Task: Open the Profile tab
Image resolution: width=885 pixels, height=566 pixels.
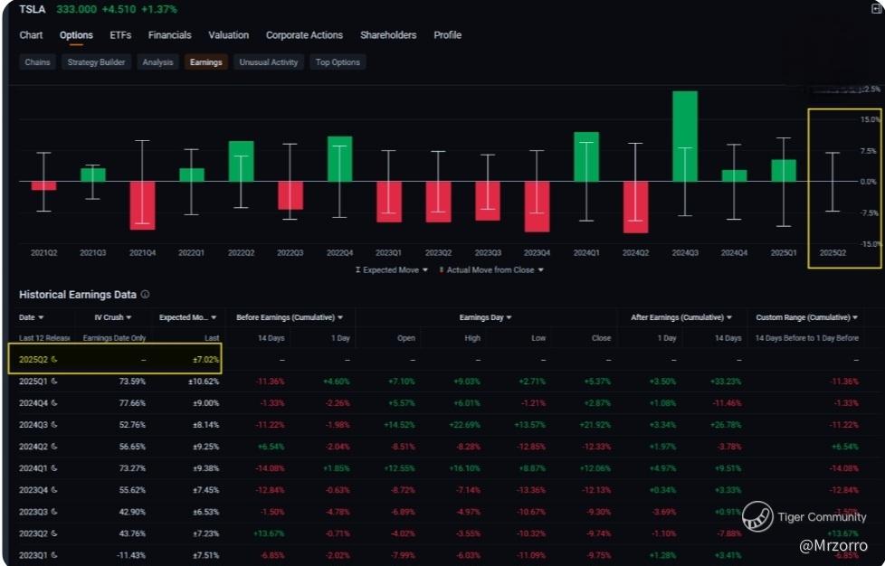Action: (448, 35)
